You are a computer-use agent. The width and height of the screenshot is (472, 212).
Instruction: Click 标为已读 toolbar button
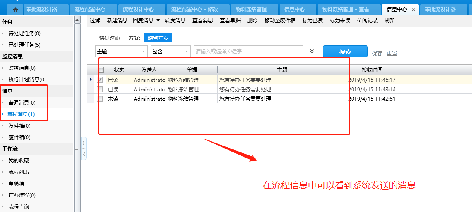click(313, 21)
